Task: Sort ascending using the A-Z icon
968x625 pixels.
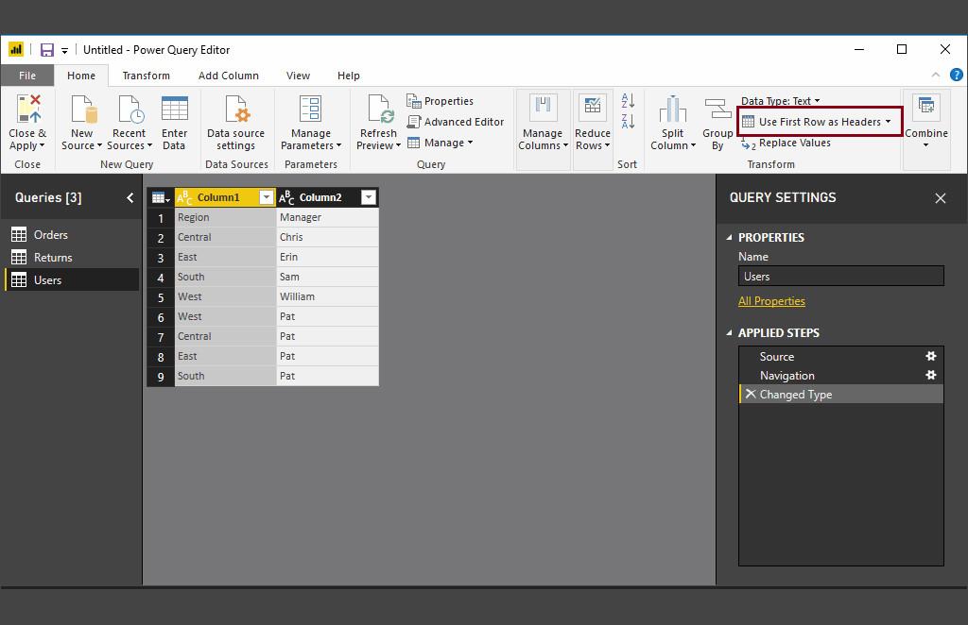Action: click(x=628, y=101)
